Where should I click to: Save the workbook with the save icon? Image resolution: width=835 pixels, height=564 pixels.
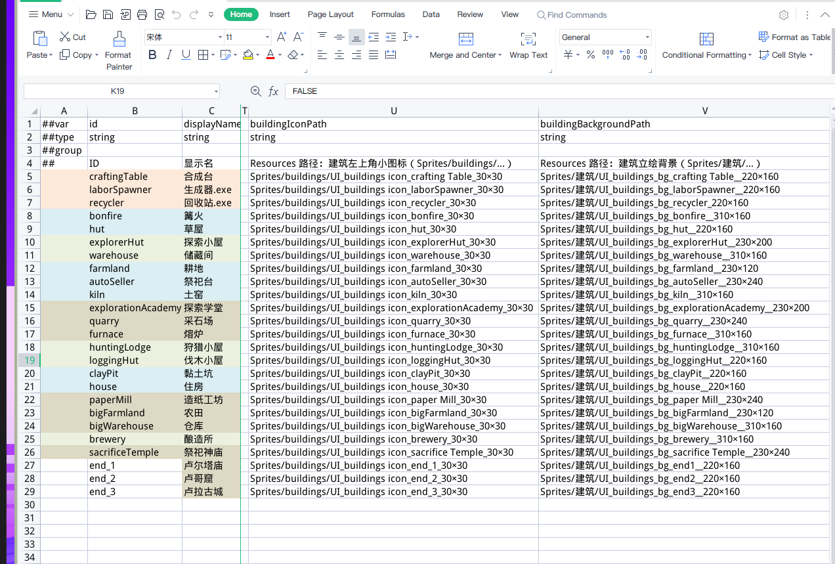coord(108,14)
